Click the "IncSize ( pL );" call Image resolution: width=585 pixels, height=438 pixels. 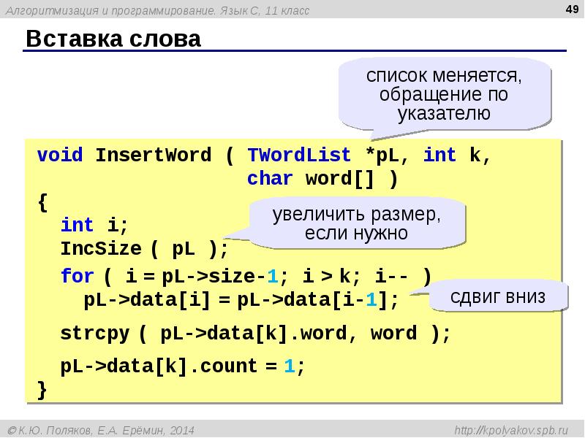(144, 248)
